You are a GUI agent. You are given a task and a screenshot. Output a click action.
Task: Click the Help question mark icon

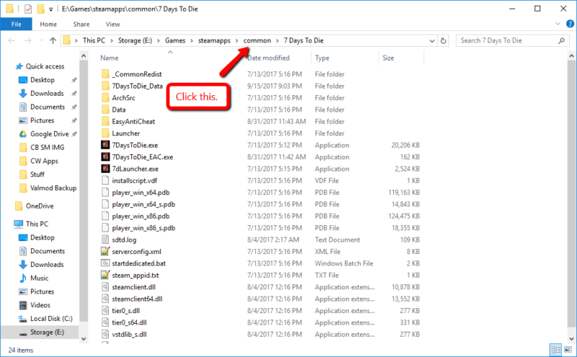click(570, 24)
